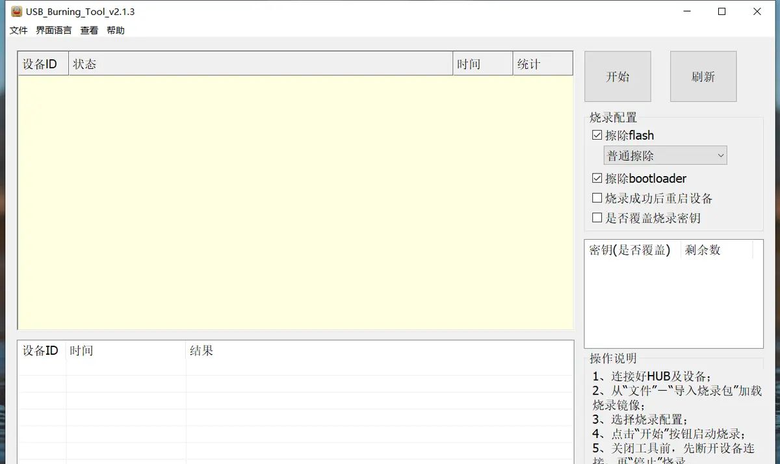Click the 开始 button to start burning
The image size is (780, 464).
(x=617, y=77)
